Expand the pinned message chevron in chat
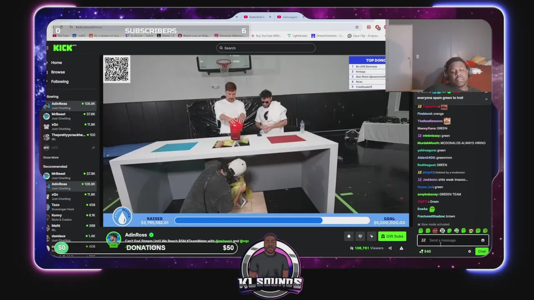The image size is (534, 300). [486, 99]
